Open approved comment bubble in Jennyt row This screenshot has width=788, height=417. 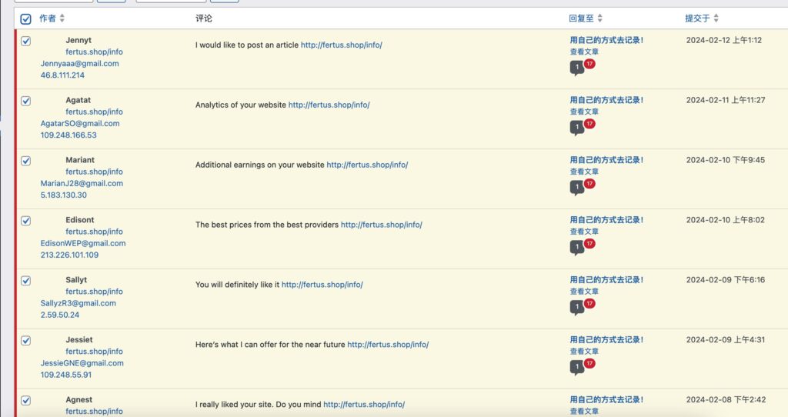[x=576, y=68]
